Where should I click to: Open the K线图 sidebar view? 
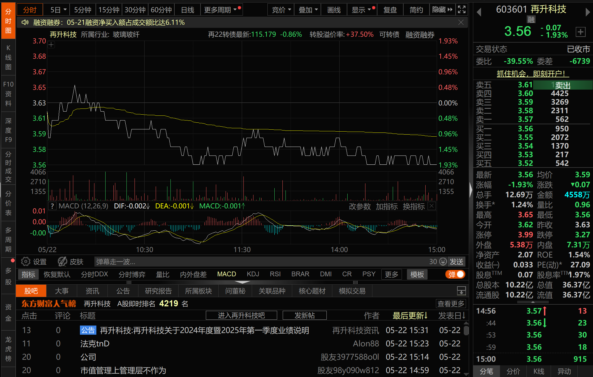pyautogui.click(x=8, y=57)
